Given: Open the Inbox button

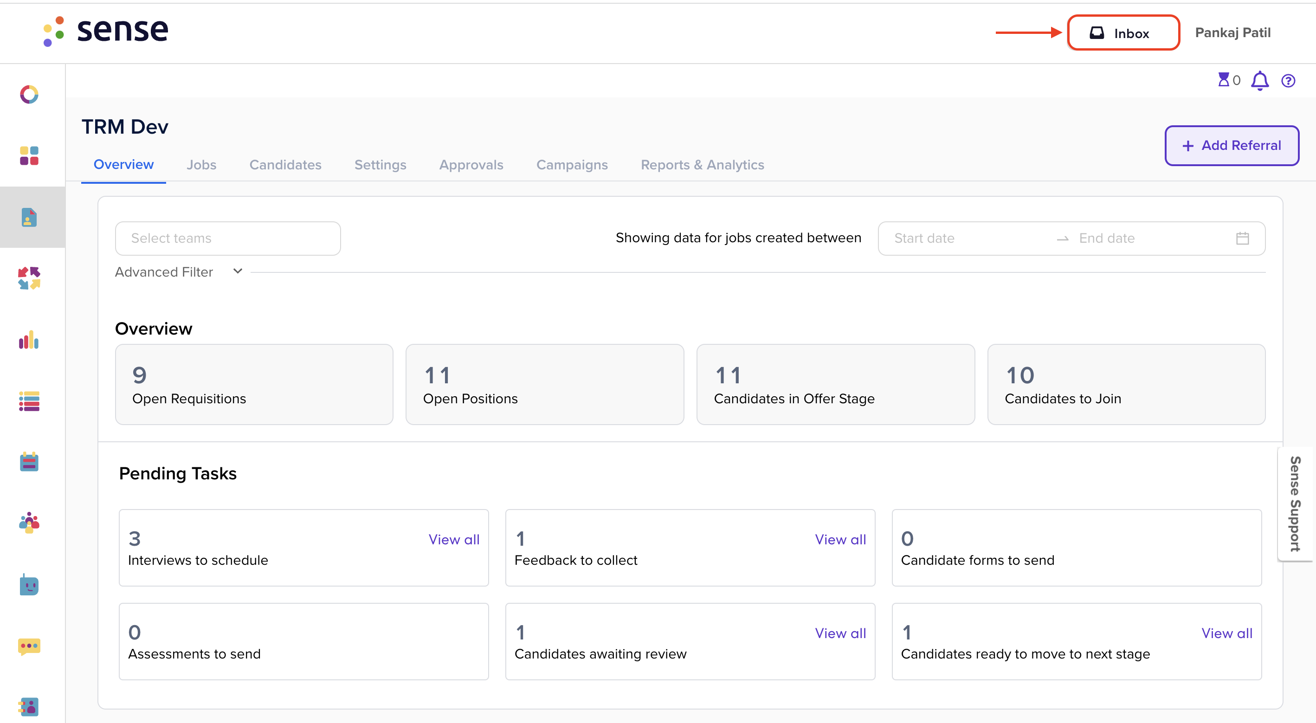Looking at the screenshot, I should 1123,32.
